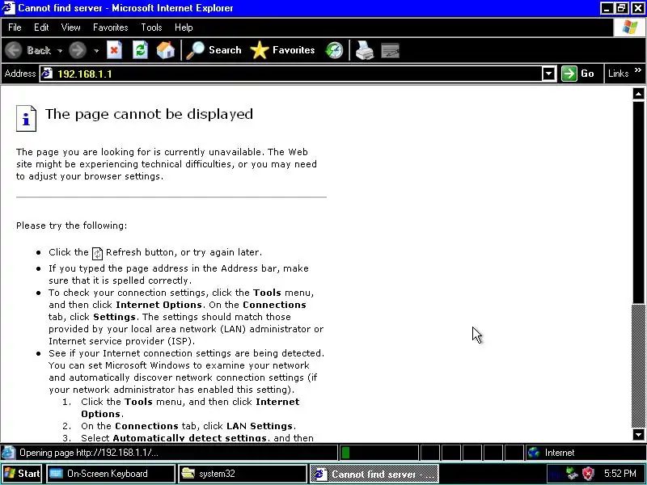The width and height of the screenshot is (647, 485).
Task: Open the Tools menu
Action: 151,27
